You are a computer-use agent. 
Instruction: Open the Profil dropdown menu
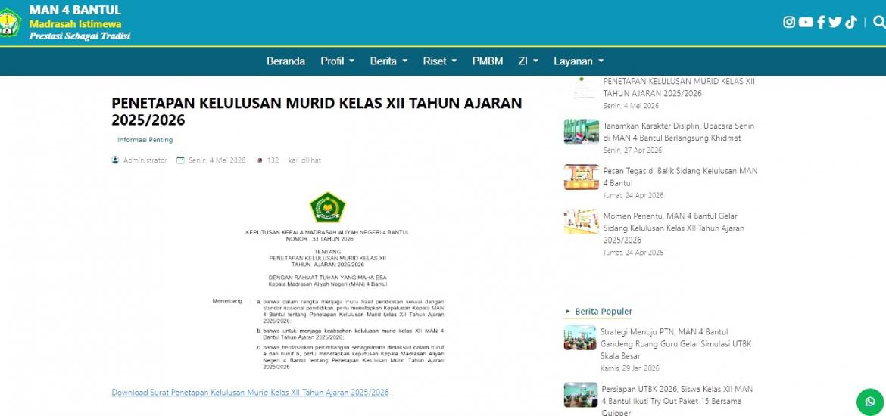[x=337, y=61]
